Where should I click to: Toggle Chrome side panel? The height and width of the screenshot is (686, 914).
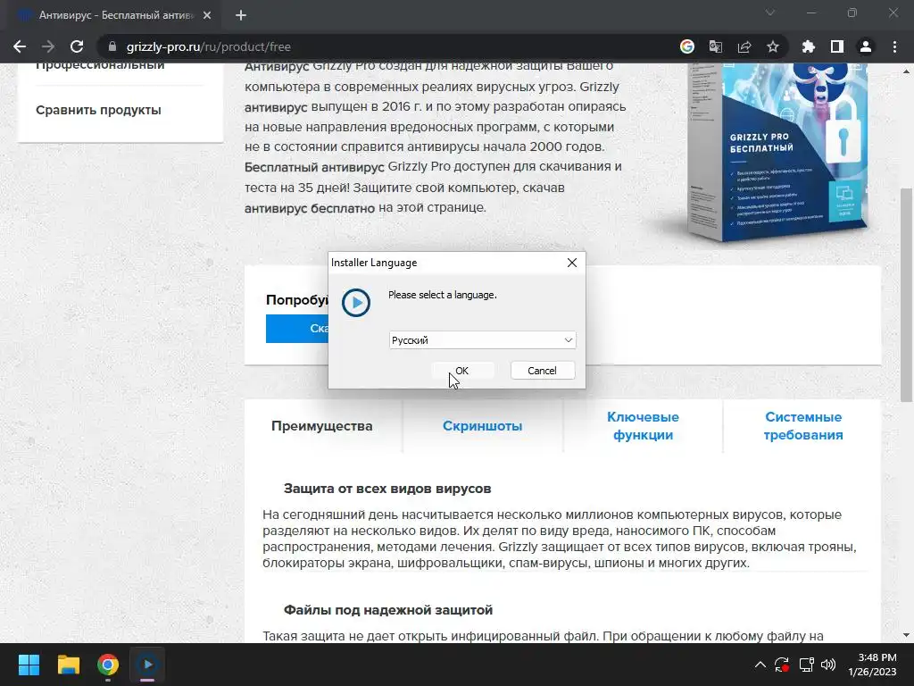coord(837,46)
